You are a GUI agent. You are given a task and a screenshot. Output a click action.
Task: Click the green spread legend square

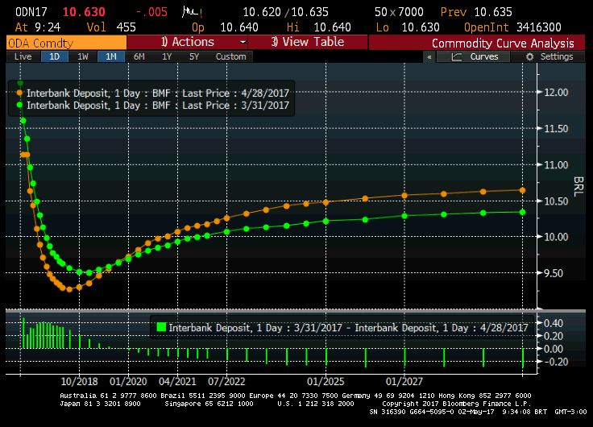pyautogui.click(x=161, y=327)
